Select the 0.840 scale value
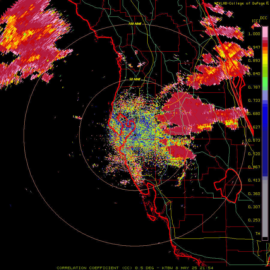Screen dimensions: 270x270 pyautogui.click(x=254, y=74)
